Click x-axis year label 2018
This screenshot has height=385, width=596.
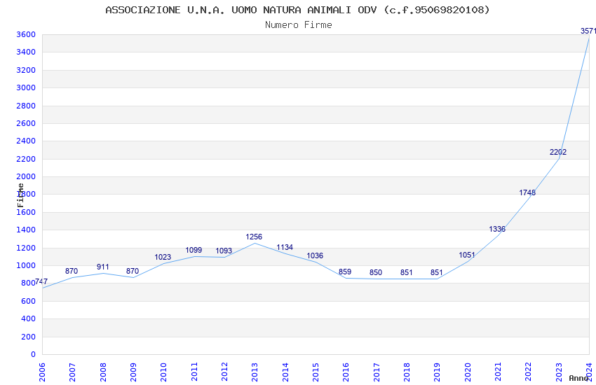pos(407,372)
